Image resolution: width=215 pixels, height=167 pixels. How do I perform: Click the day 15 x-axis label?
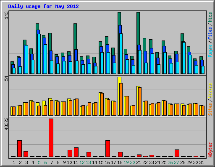101,162
